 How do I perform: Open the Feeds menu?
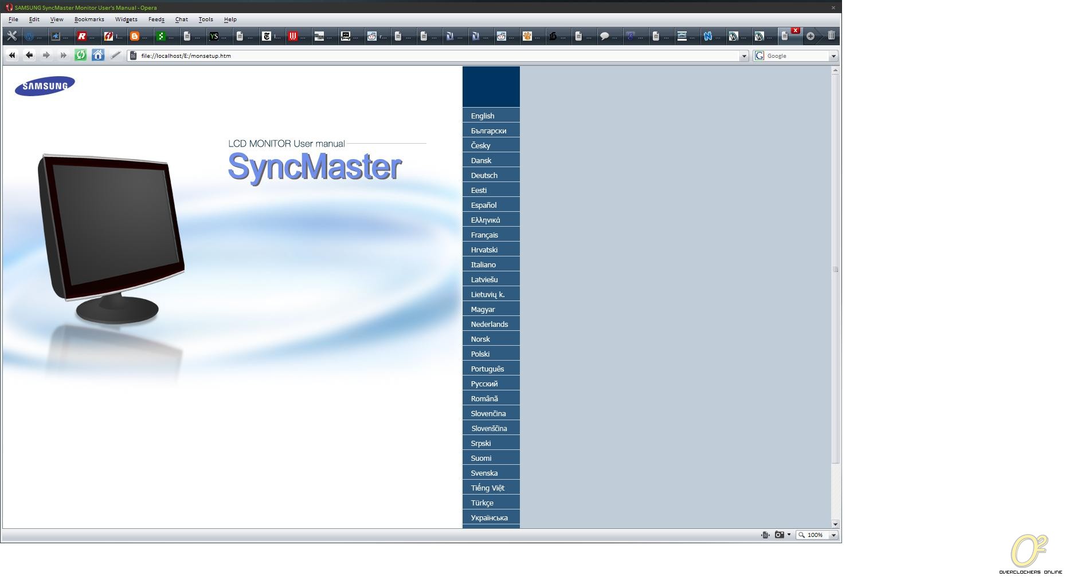pos(156,19)
